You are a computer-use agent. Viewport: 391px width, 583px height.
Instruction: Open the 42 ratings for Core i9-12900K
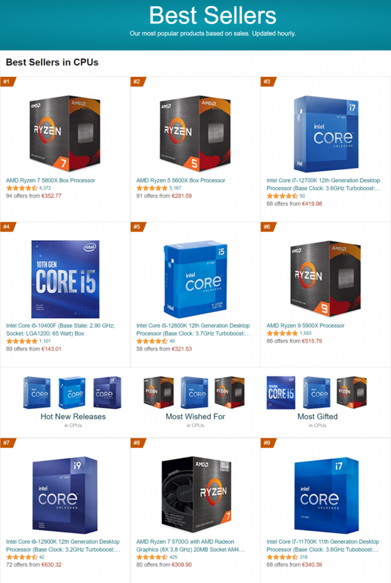click(42, 557)
